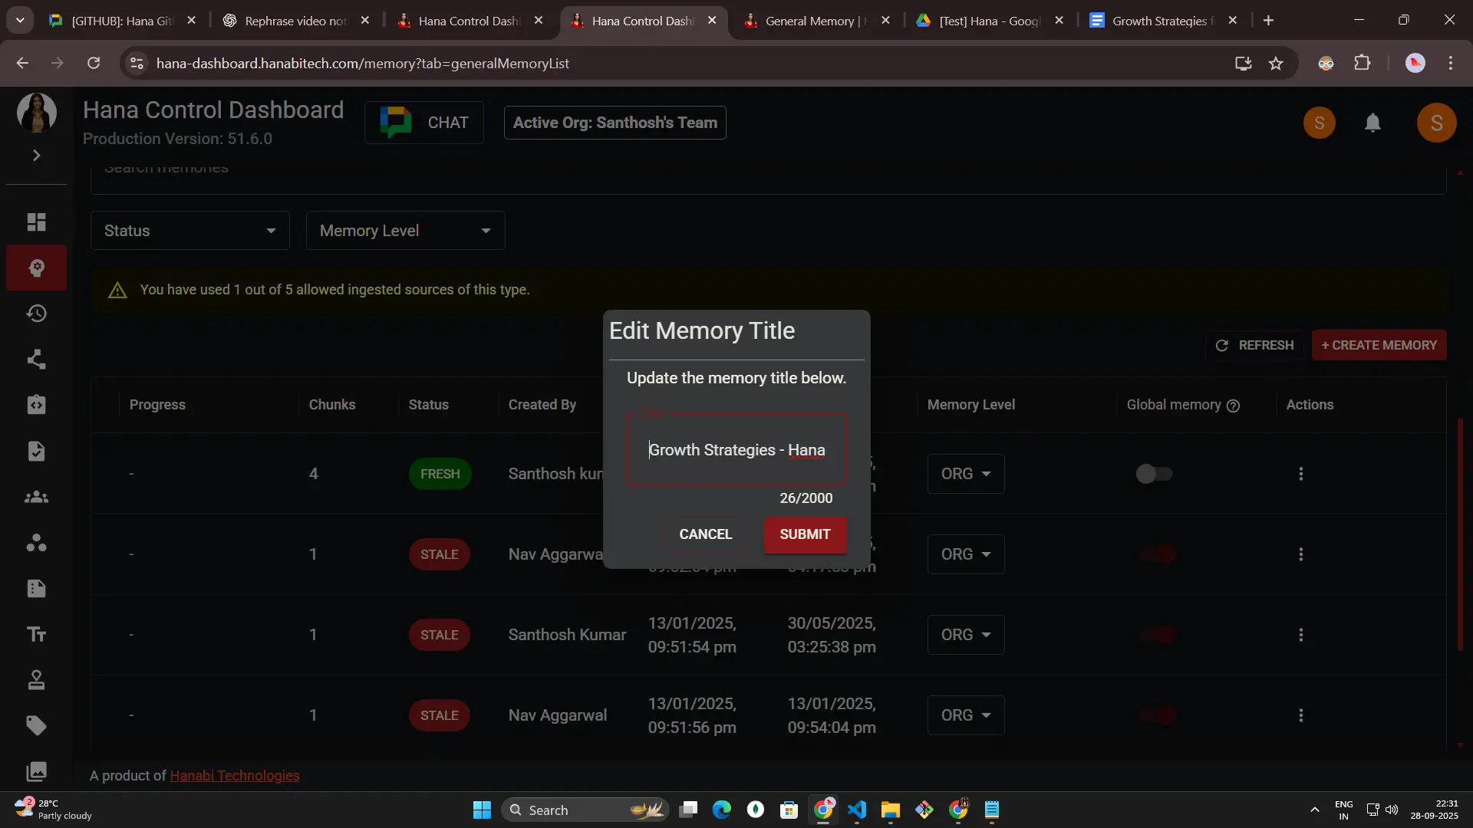Expand the left sidebar chevron
1473x828 pixels.
(36, 156)
